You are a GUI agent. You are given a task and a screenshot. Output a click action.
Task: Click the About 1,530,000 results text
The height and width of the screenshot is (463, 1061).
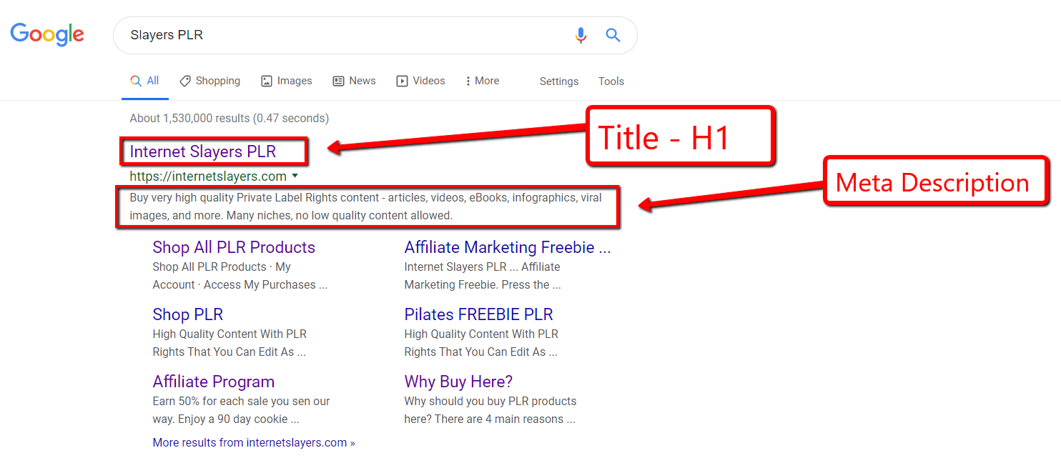[229, 119]
